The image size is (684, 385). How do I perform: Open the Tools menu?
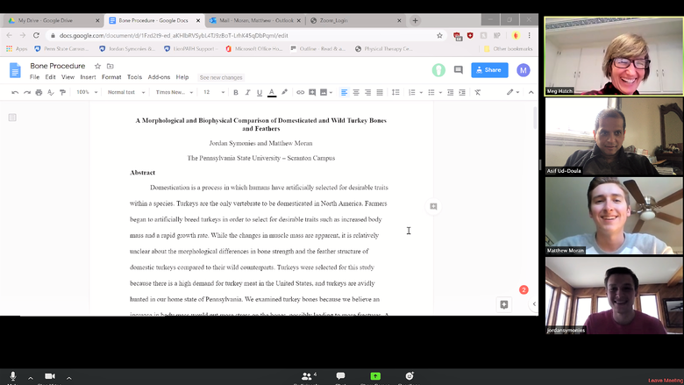tap(134, 77)
